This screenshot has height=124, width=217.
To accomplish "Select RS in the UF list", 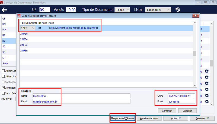I will point(9,41).
